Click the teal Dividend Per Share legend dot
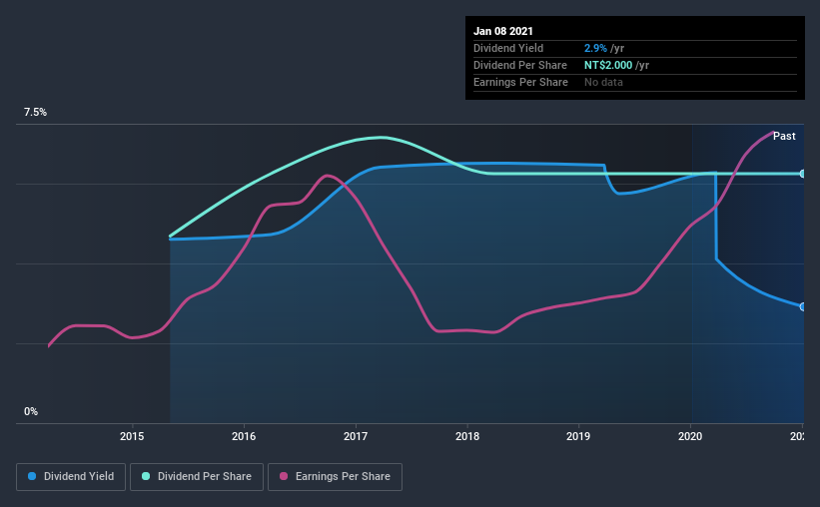The height and width of the screenshot is (507, 820). (146, 476)
